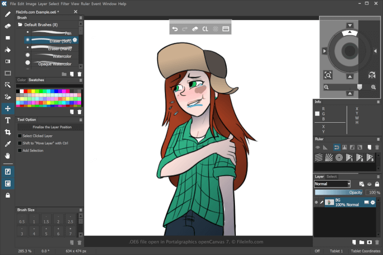Enable the Select Clicked Layer checkbox
This screenshot has width=383, height=255.
coord(20,136)
